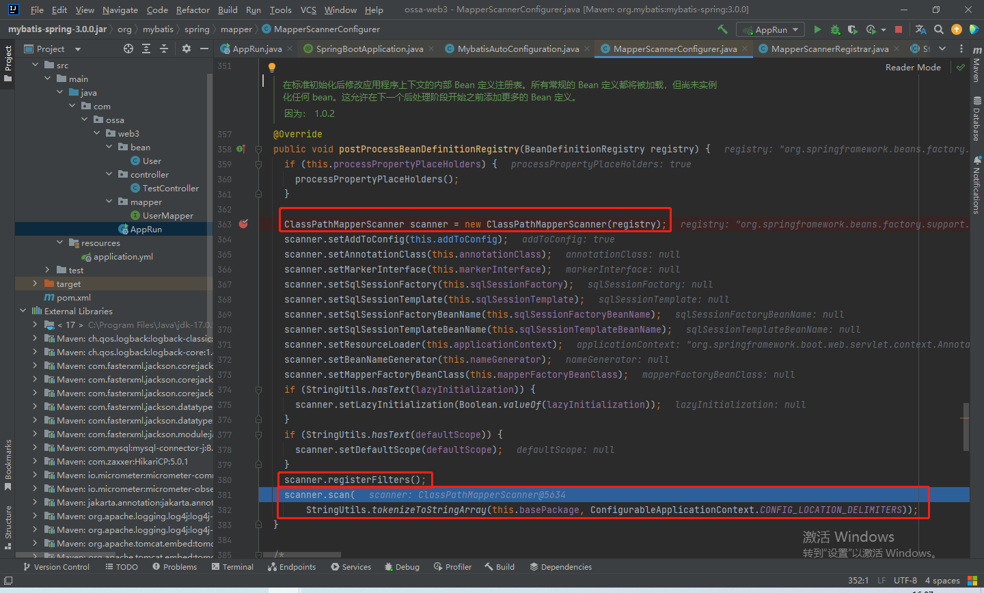Build the project with the hammer icon
The height and width of the screenshot is (593, 984).
pos(722,29)
